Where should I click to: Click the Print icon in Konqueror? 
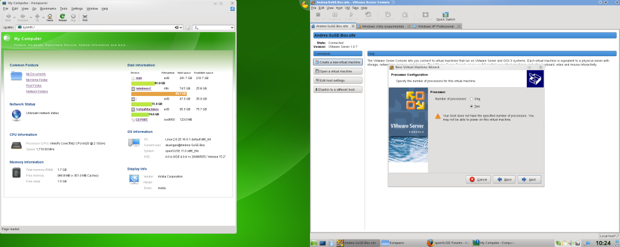point(85,18)
